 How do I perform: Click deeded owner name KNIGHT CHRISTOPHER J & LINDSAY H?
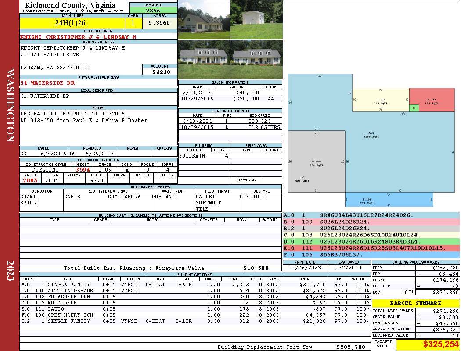click(x=78, y=37)
